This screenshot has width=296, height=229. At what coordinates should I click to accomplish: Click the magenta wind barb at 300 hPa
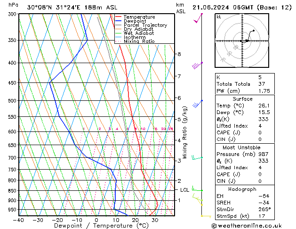[x=198, y=18]
